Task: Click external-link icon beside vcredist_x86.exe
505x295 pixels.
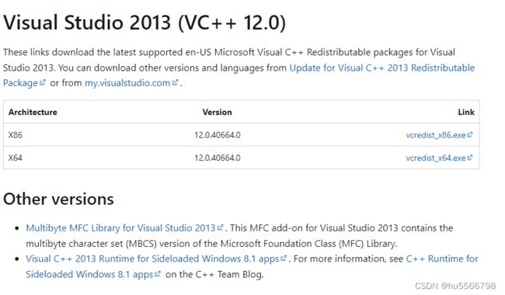Action: [x=470, y=135]
